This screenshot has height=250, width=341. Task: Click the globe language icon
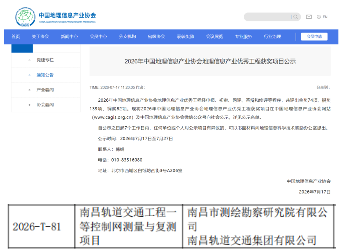point(319,17)
